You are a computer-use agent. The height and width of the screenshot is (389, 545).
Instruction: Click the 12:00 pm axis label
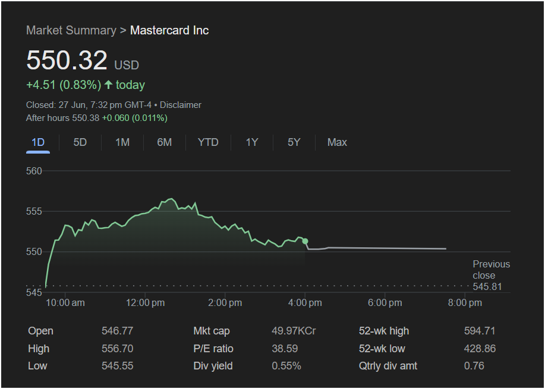[x=145, y=302]
